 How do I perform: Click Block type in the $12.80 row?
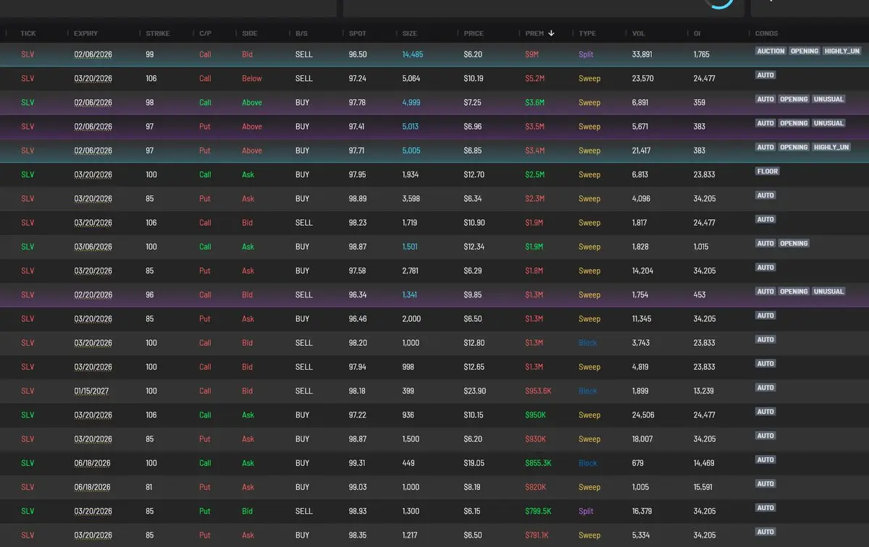[x=588, y=343]
